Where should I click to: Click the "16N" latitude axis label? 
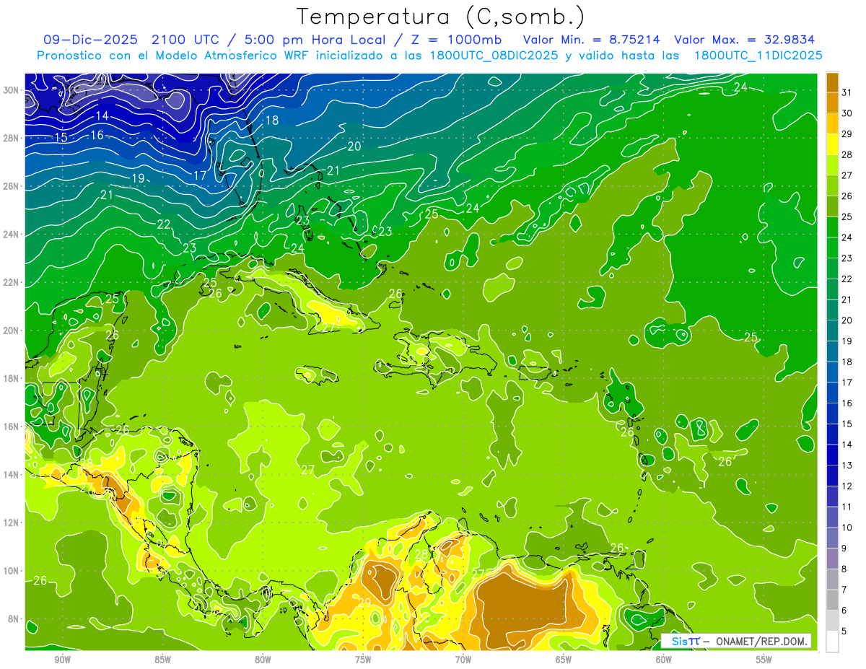tap(11, 427)
